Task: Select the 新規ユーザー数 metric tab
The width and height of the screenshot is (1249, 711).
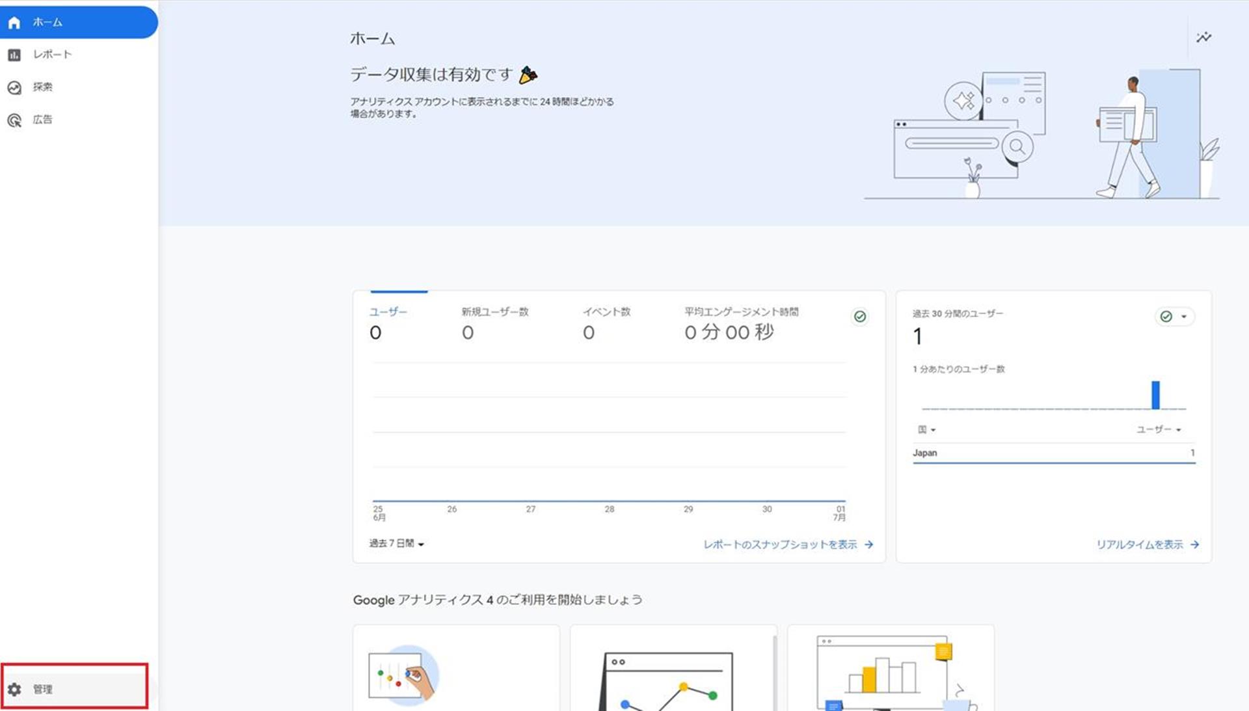Action: 494,312
